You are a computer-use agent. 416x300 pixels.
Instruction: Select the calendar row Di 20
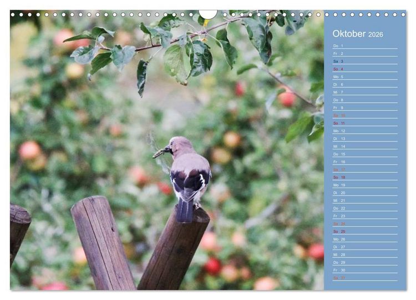[x=365, y=193]
